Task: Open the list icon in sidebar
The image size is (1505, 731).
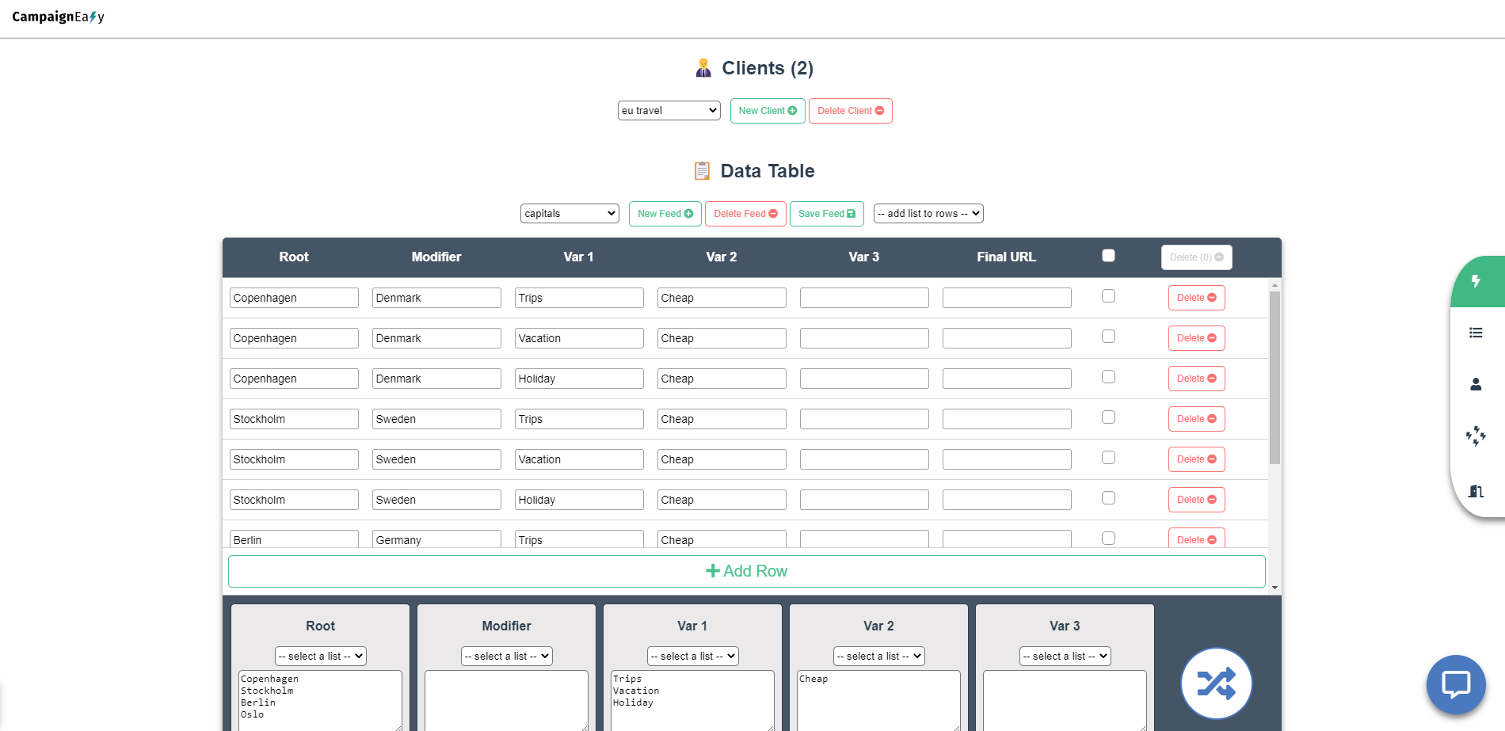Action: (1476, 333)
